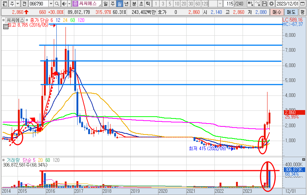Image resolution: width=307 pixels, height=195 pixels.
Task: Click the MA 24 legend value
Action: [x=65, y=20]
